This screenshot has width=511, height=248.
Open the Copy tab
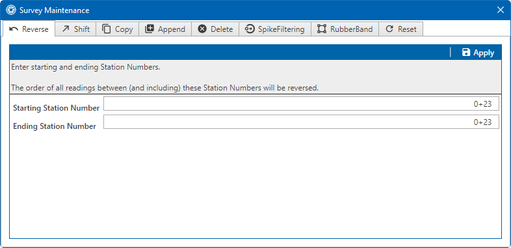coord(118,29)
